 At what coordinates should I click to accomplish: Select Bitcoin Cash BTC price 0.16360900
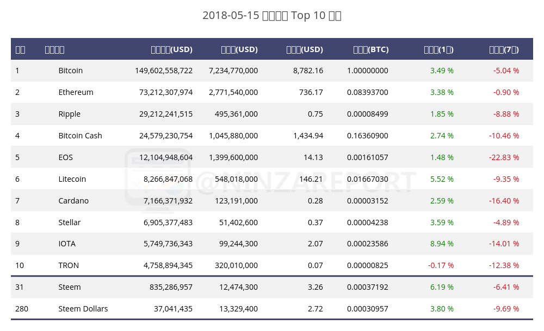point(368,136)
